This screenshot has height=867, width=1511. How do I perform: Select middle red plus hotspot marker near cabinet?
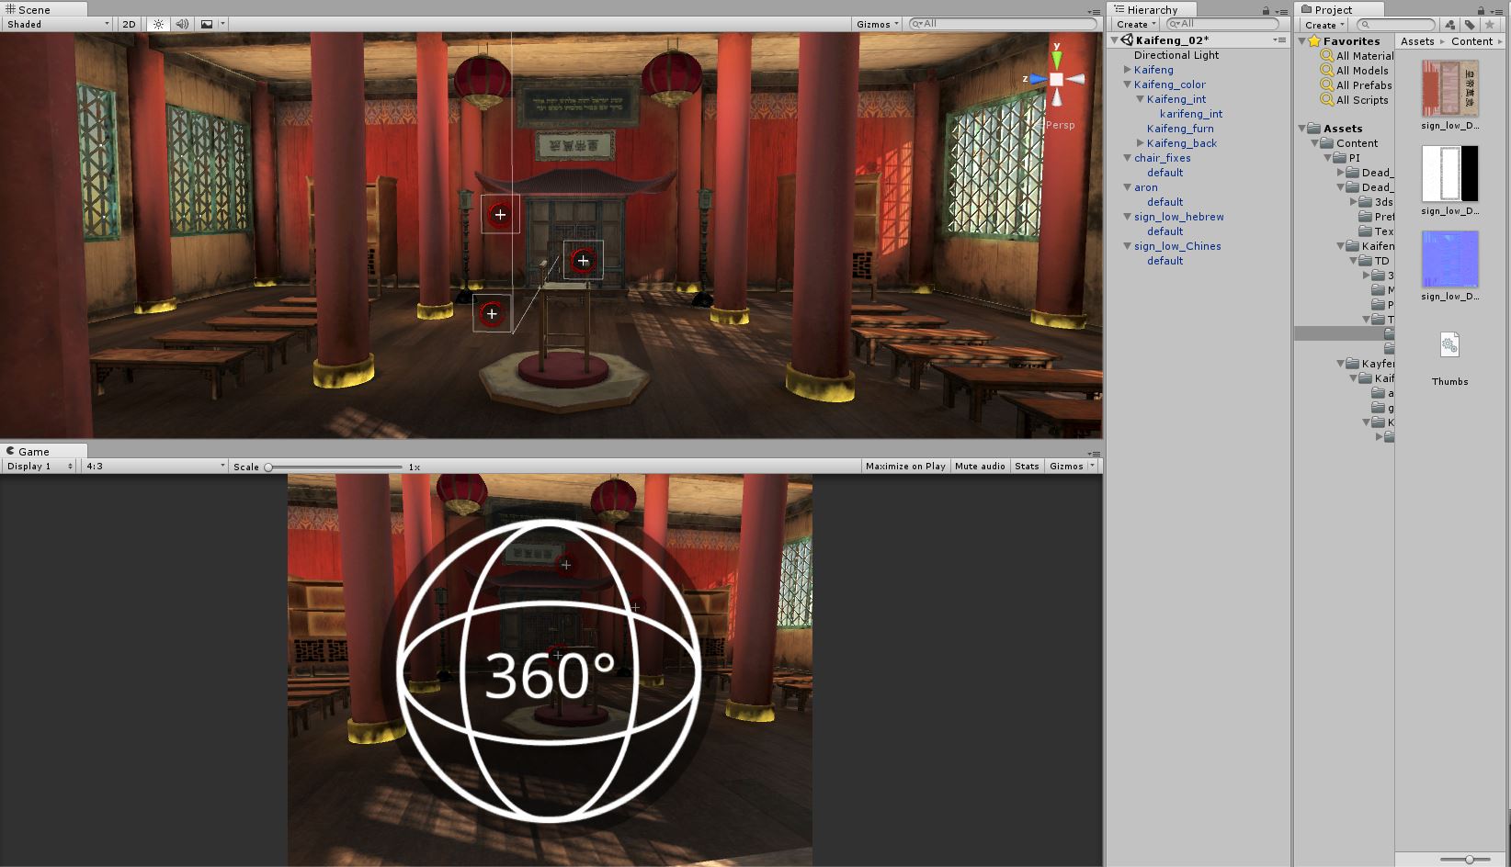[583, 261]
